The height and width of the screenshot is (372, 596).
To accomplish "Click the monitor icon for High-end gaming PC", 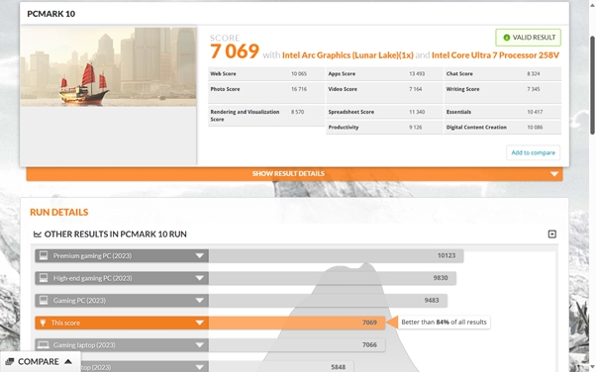I will (44, 278).
